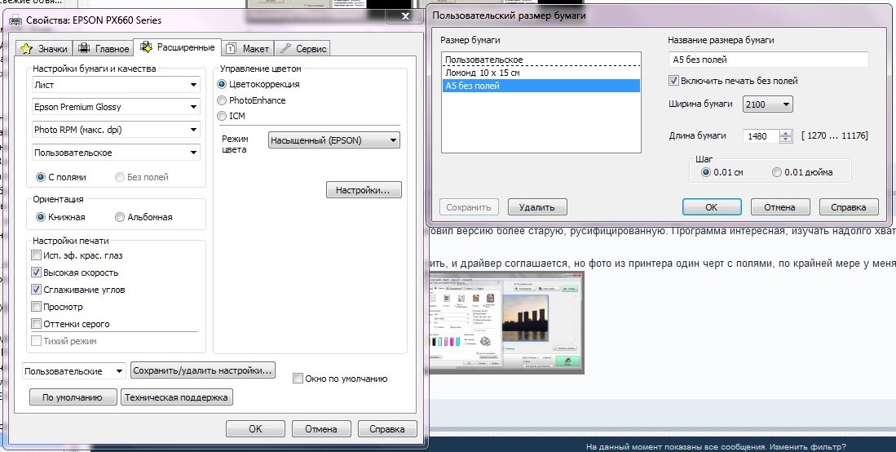Confirm custom paper size with OK
This screenshot has height=452, width=896.
pyautogui.click(x=712, y=207)
